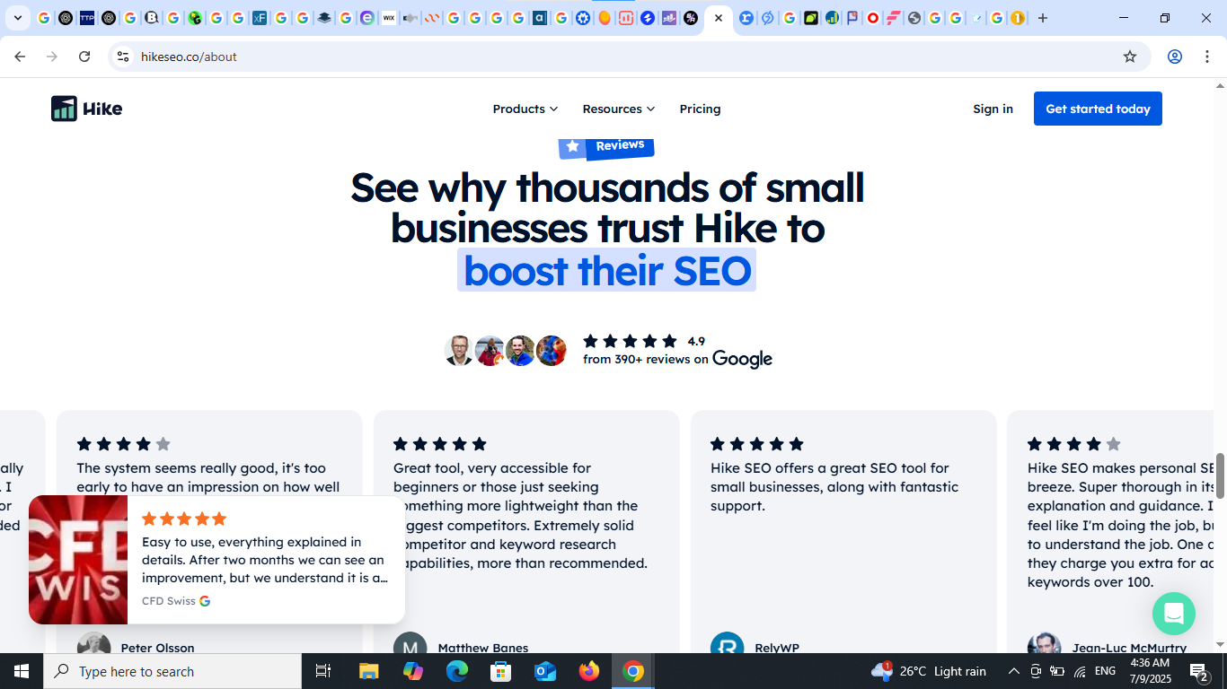Open the Windows Start menu
The image size is (1227, 689).
pyautogui.click(x=22, y=671)
